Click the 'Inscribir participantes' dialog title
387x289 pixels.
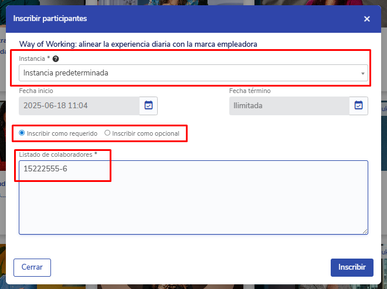click(50, 19)
